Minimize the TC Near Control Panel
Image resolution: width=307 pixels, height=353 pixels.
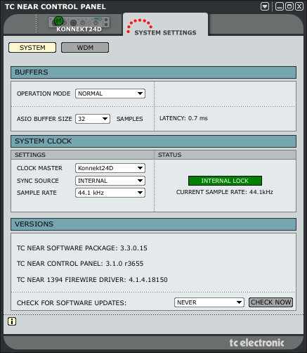point(280,6)
